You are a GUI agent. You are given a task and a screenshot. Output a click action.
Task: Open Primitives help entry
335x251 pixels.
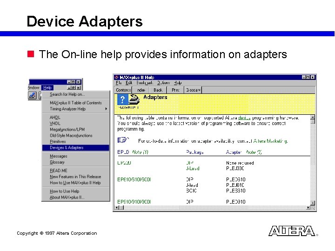[x=58, y=141]
